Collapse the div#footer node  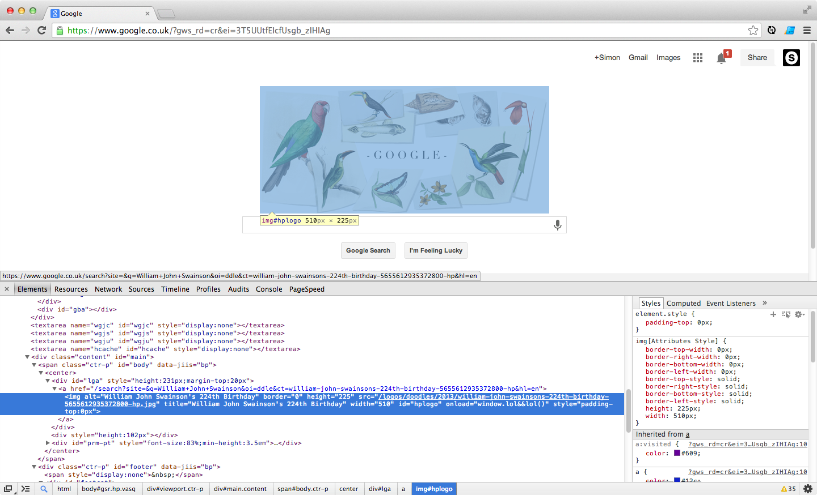(34, 467)
